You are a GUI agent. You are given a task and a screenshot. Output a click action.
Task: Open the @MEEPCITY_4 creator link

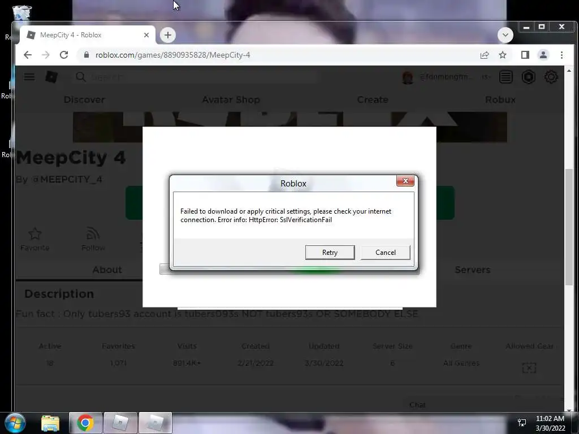coord(67,179)
